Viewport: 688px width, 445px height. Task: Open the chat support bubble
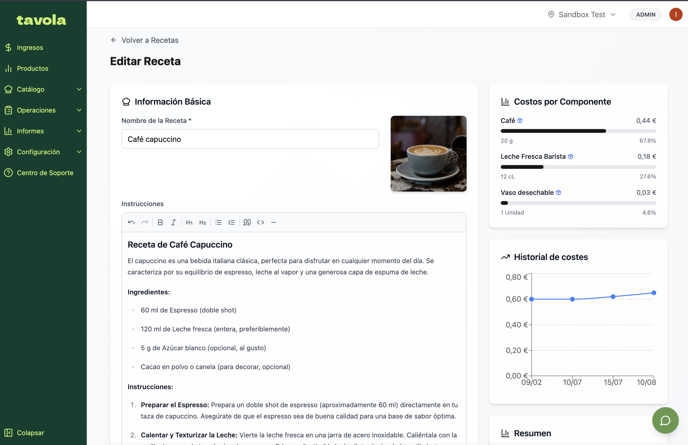point(665,420)
